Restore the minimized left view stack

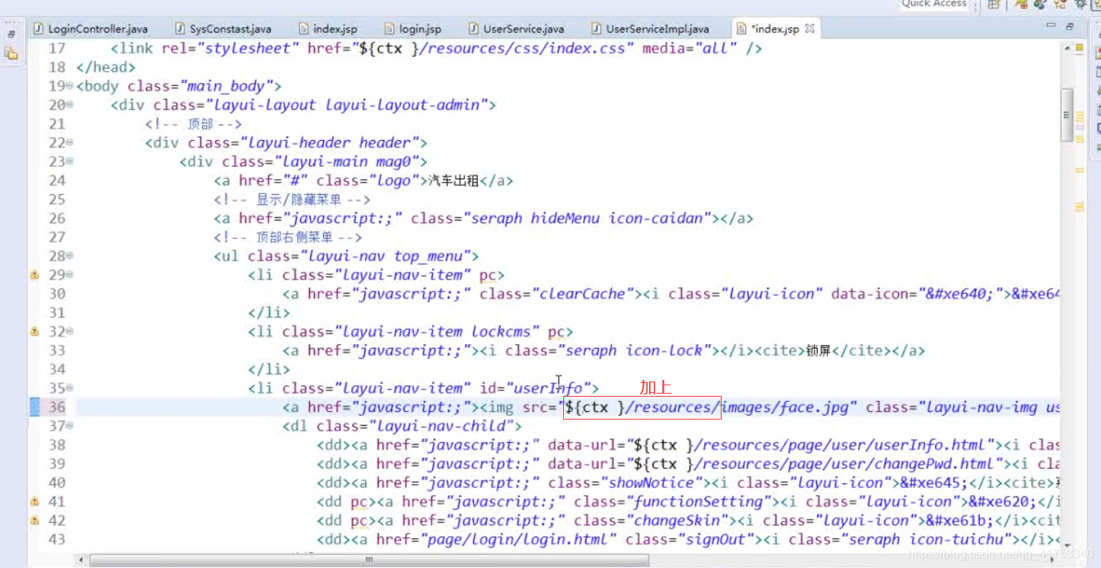click(x=11, y=34)
